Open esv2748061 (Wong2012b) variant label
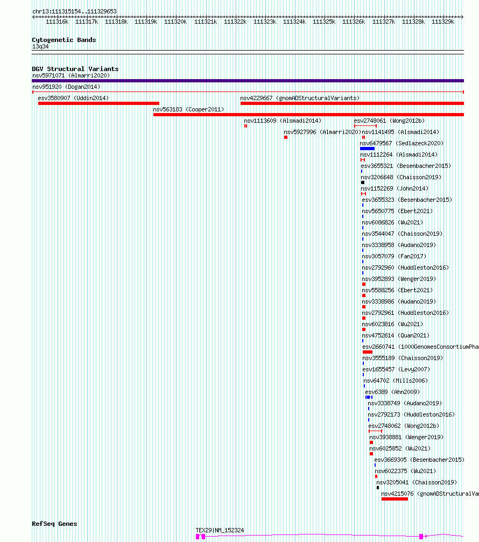 pos(389,121)
